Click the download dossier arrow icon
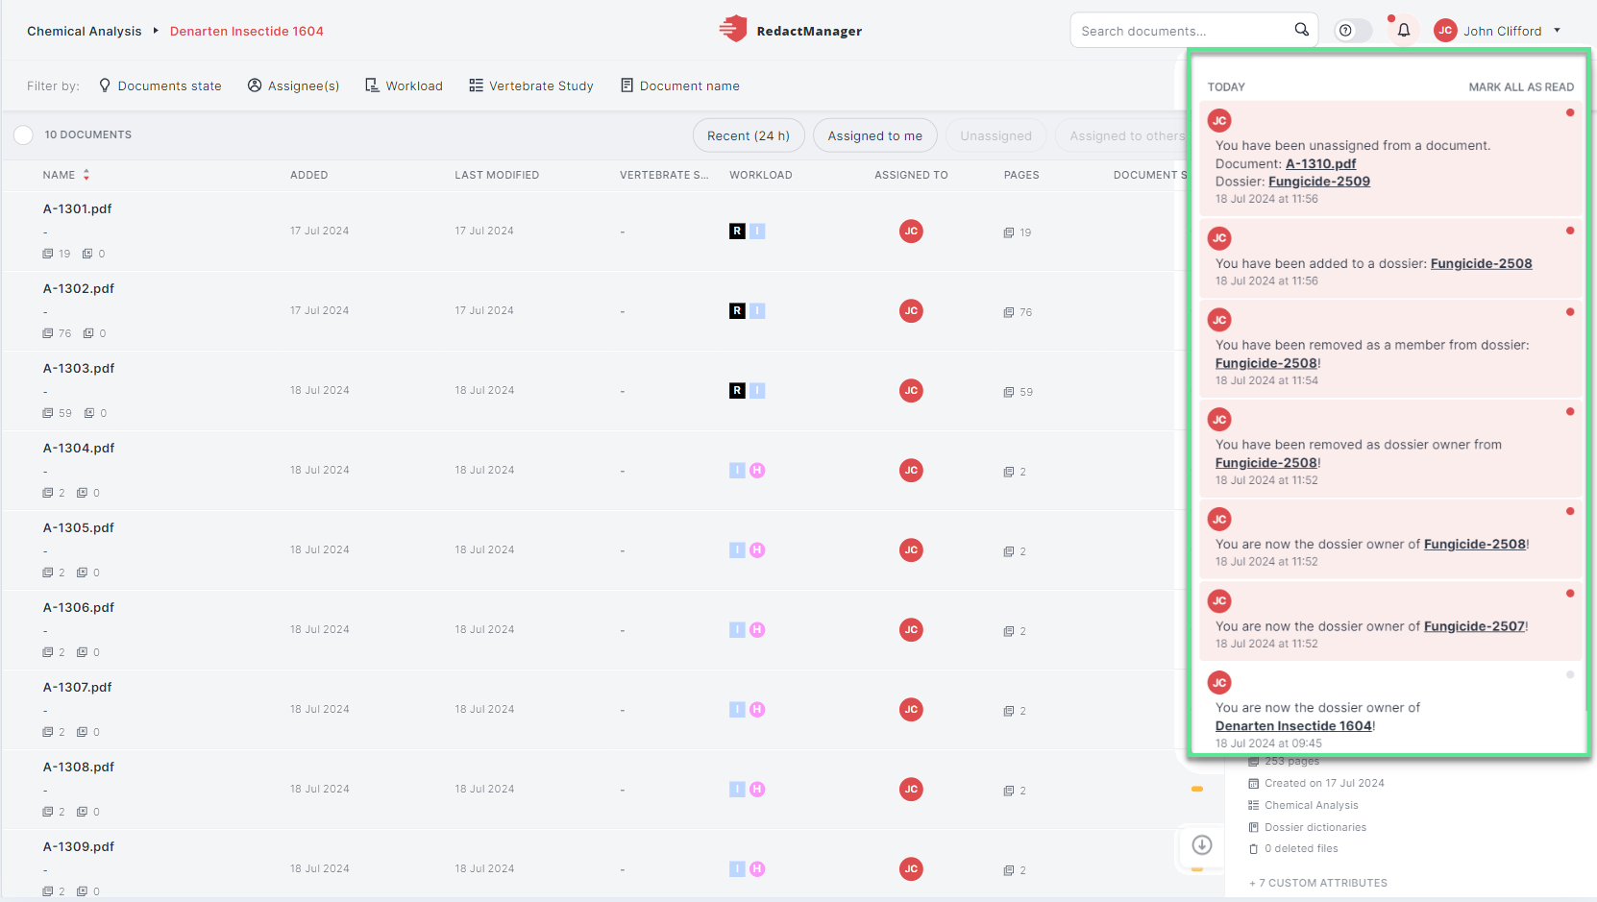The image size is (1597, 902). (1201, 844)
